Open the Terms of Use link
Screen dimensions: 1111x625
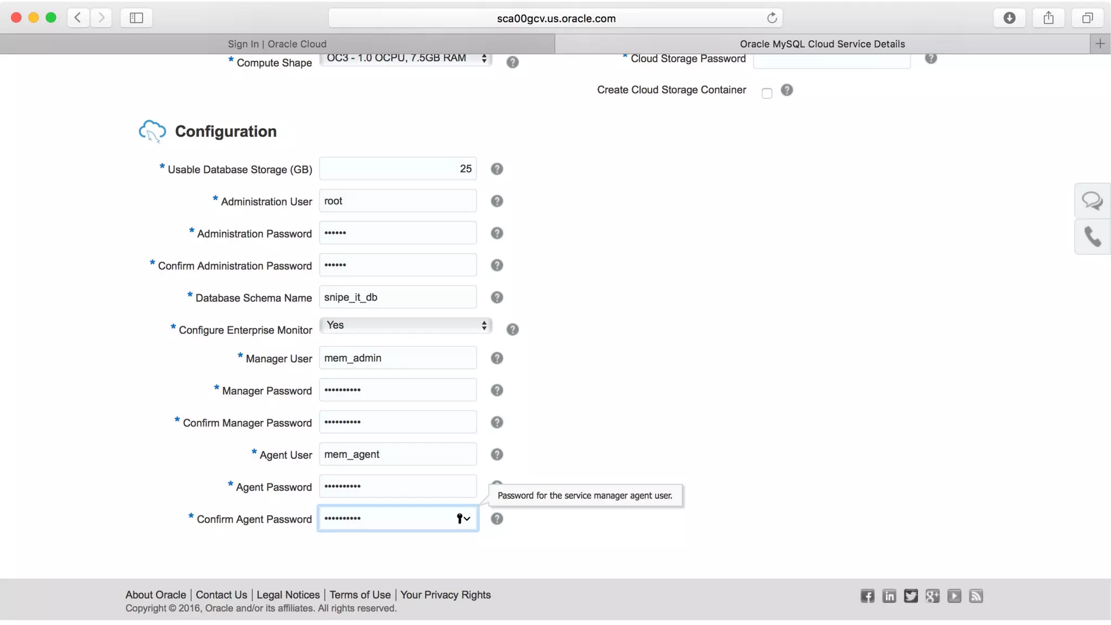360,595
